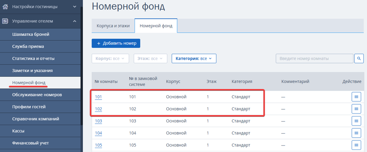Open action menu for room 103

pos(356,121)
